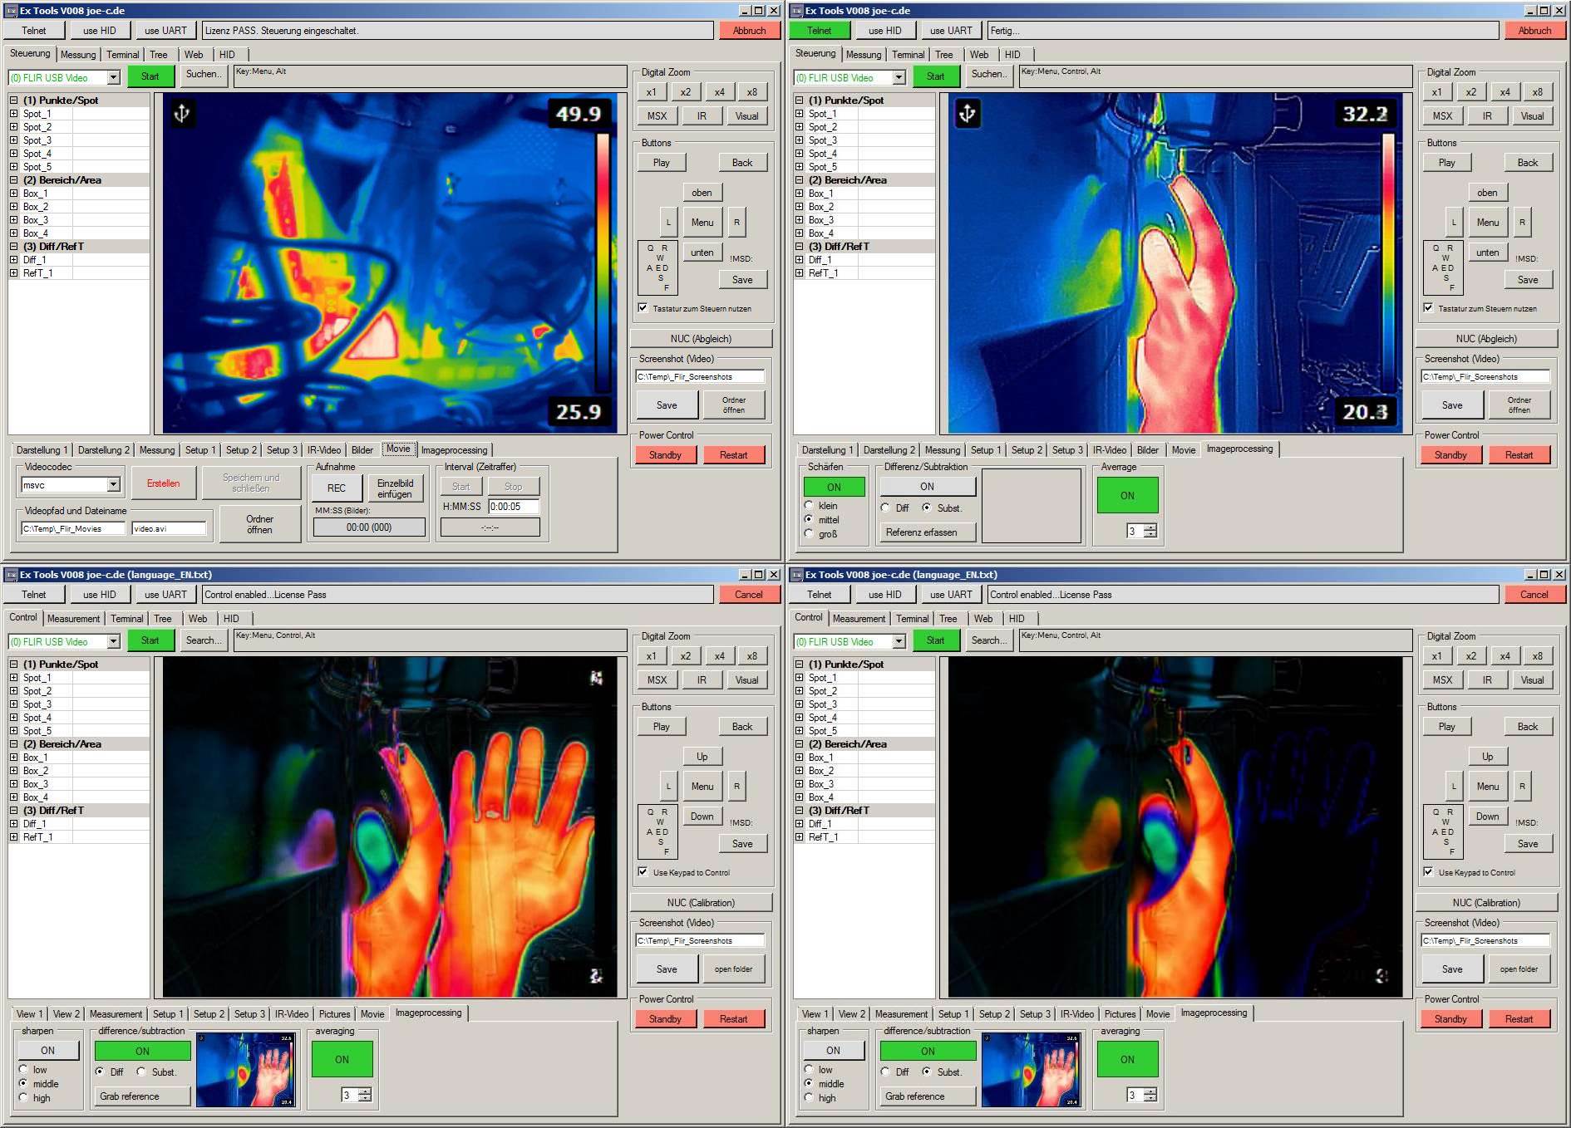Expand the Spot_3 tree node in the top-left window
The width and height of the screenshot is (1571, 1128).
14,140
